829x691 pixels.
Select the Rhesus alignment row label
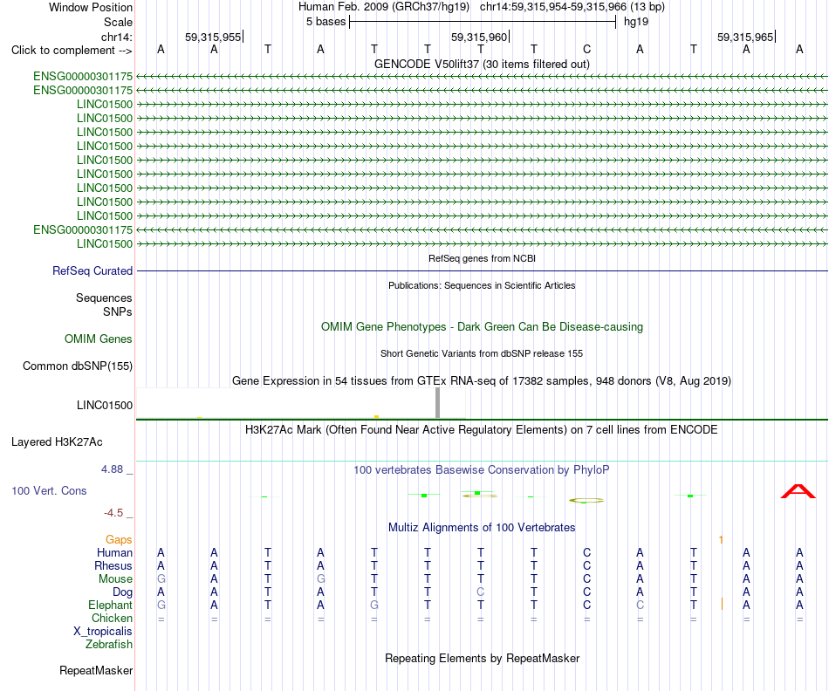113,565
